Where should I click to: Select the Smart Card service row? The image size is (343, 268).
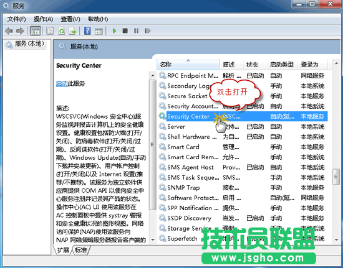click(243, 147)
